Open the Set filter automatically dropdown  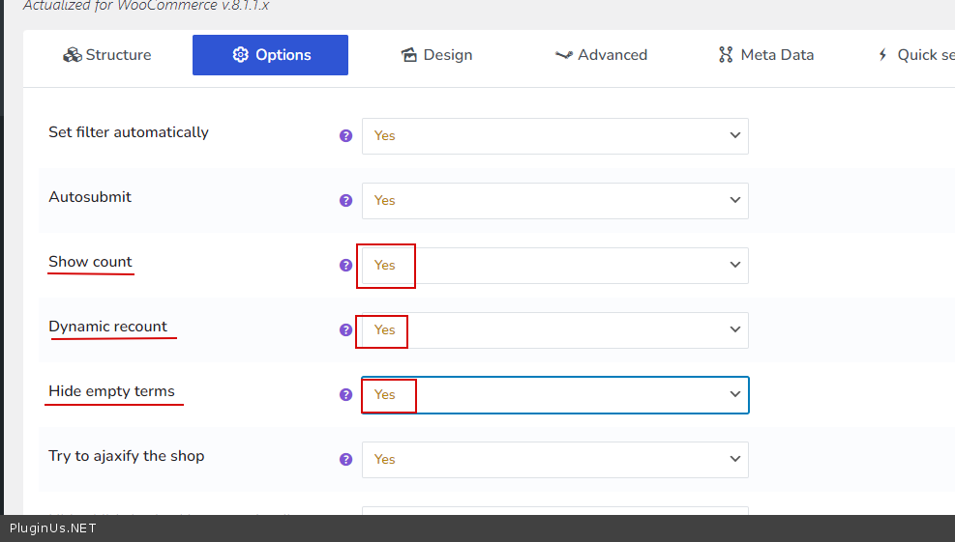(554, 136)
